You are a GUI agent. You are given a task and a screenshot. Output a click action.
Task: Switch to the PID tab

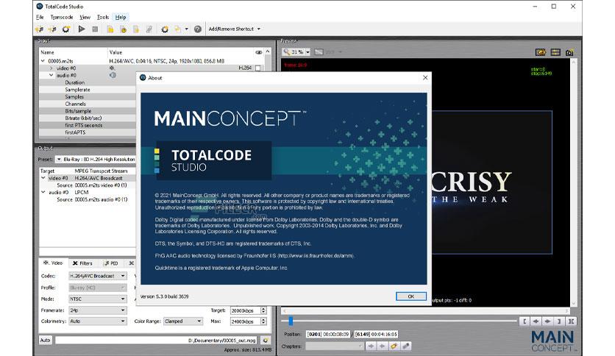click(110, 263)
